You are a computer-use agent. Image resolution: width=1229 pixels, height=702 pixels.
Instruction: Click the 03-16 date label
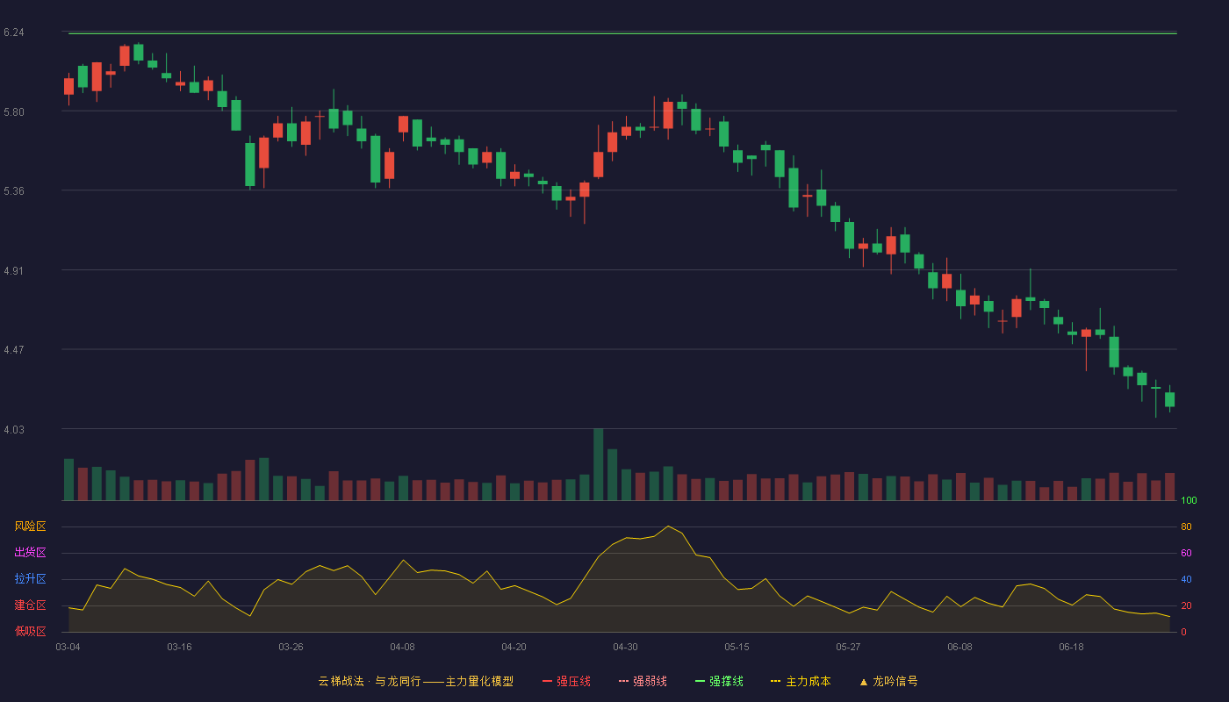pos(179,647)
